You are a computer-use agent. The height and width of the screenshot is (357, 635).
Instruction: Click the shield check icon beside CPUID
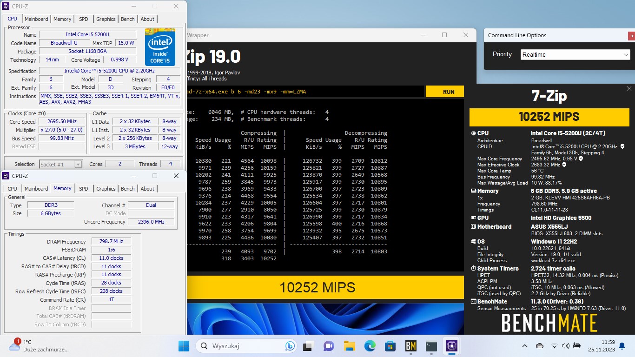pyautogui.click(x=622, y=146)
